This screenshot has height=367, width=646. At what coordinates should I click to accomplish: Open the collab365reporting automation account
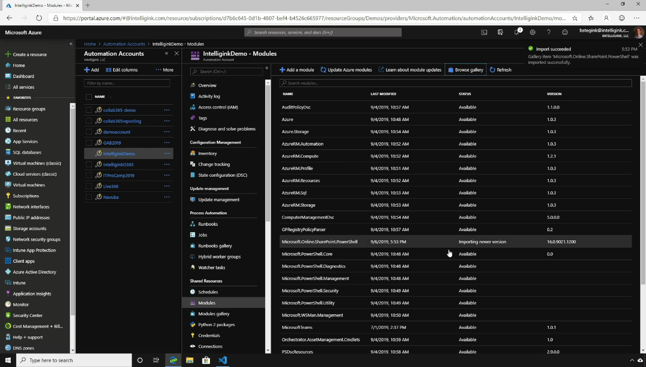122,121
